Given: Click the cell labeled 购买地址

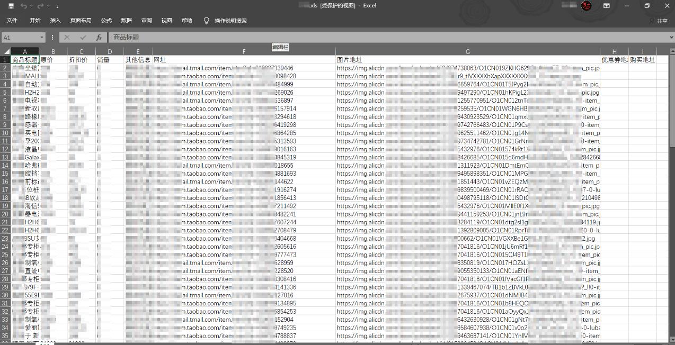Looking at the screenshot, I should [643, 60].
